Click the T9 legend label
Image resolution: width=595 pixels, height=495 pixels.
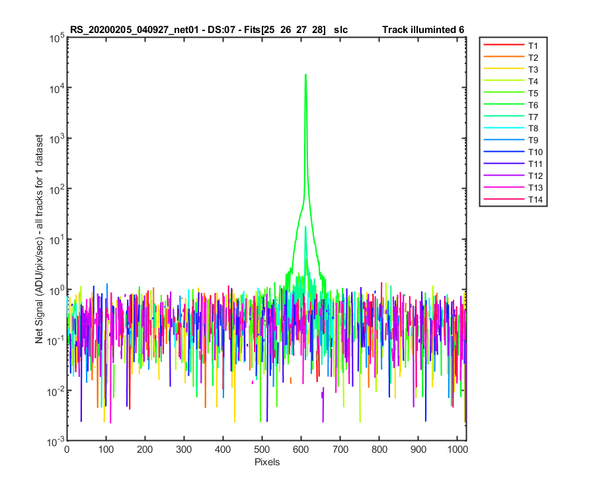[533, 140]
